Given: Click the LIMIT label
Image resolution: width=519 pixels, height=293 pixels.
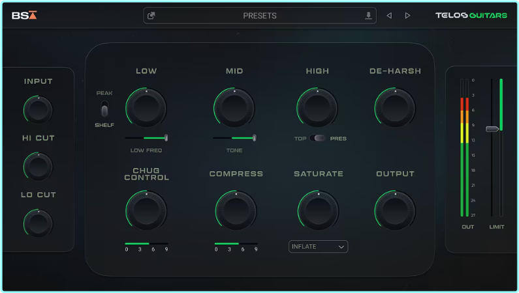Looking at the screenshot, I should click(497, 227).
